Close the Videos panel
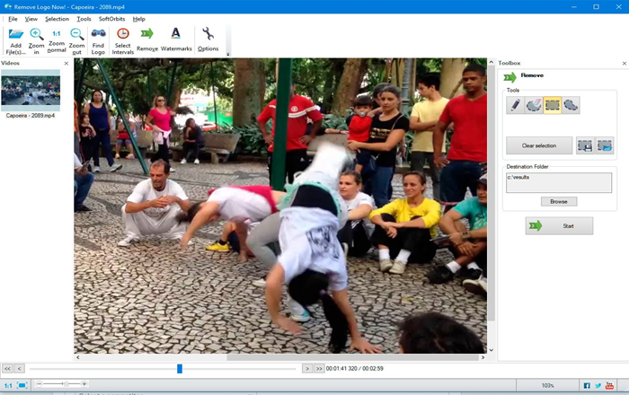The image size is (629, 395). pos(66,64)
